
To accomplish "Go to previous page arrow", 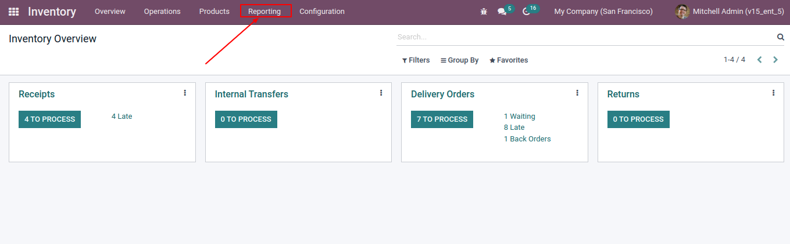I will (759, 60).
